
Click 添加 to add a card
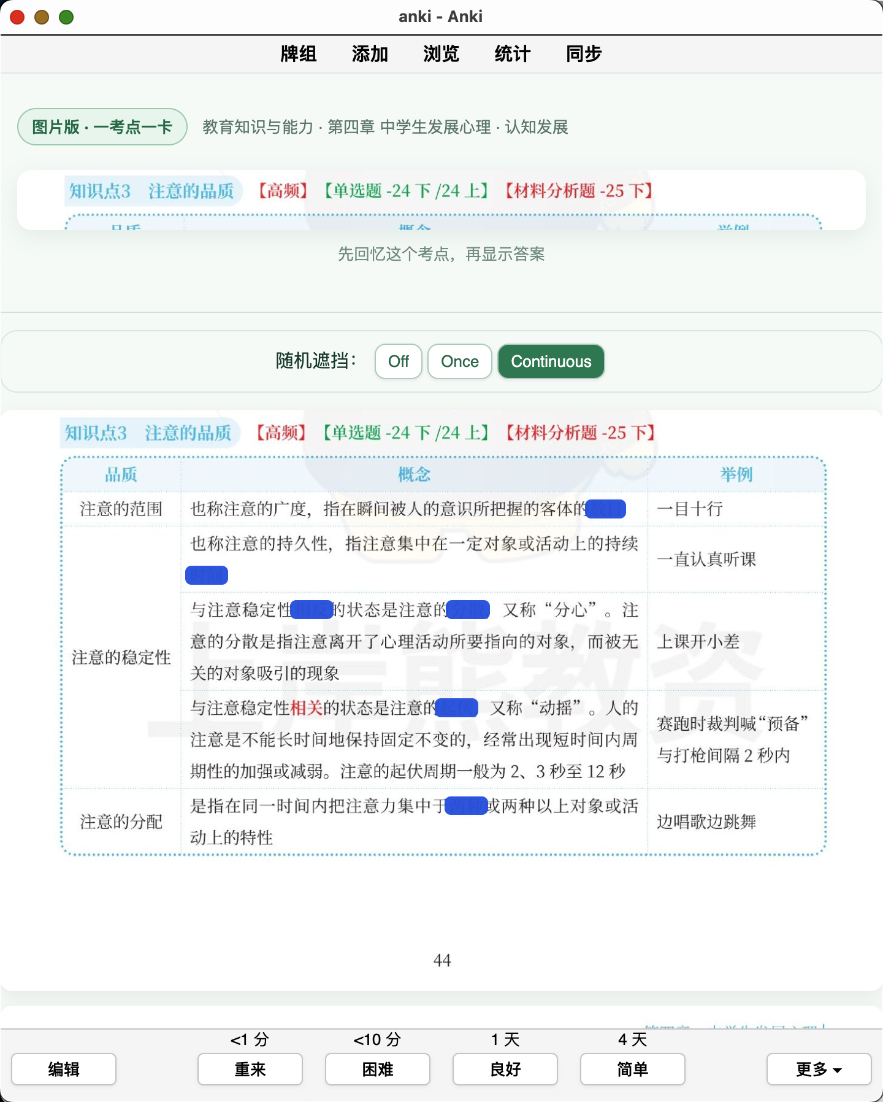370,54
